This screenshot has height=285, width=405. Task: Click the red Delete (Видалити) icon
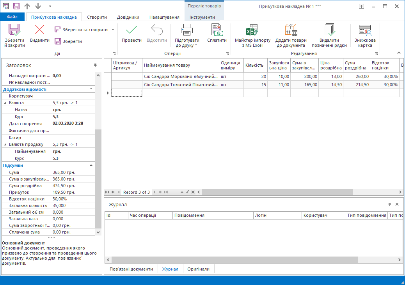[39, 30]
